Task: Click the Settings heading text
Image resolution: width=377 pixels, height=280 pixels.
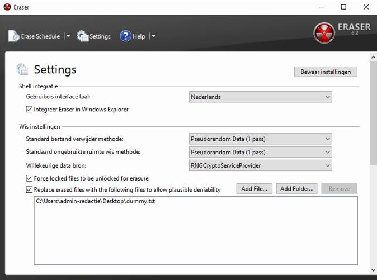Action: 55,69
